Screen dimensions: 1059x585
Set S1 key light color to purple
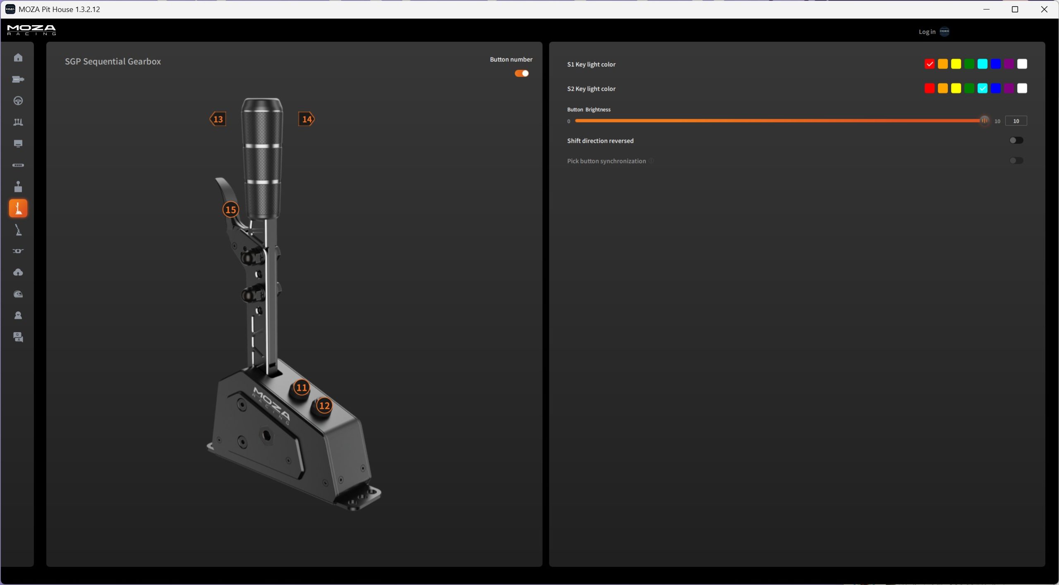pos(1009,64)
